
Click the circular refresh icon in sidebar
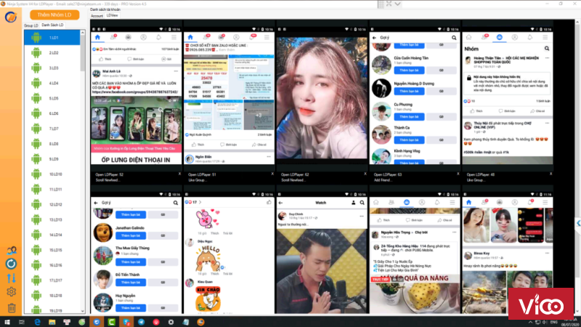pyautogui.click(x=11, y=264)
